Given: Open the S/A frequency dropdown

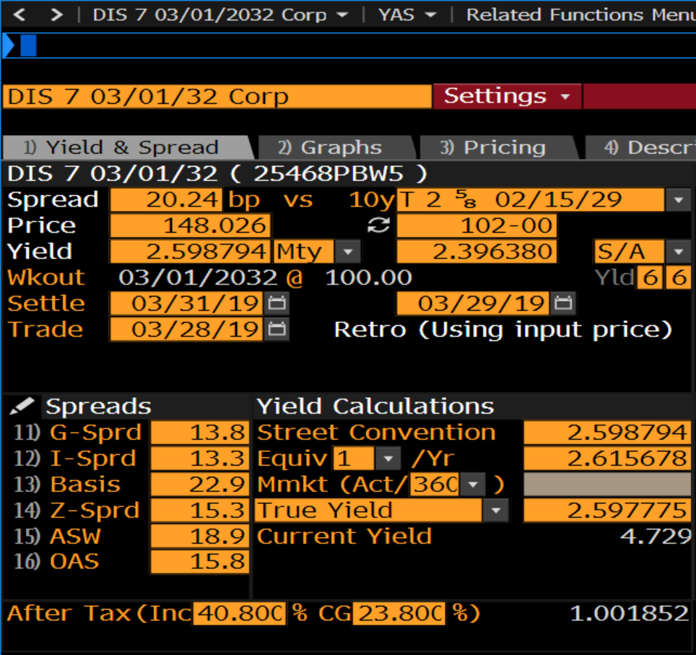Looking at the screenshot, I should [x=678, y=252].
